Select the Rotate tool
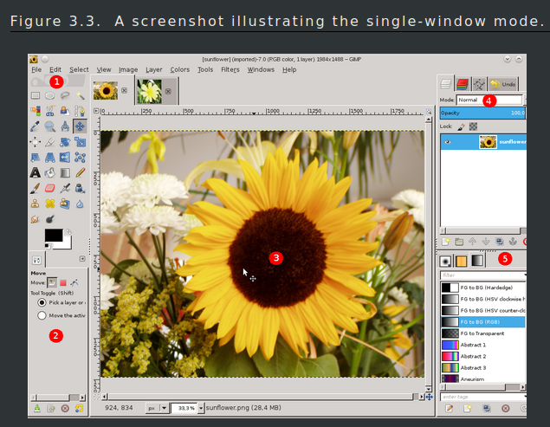 coord(65,142)
